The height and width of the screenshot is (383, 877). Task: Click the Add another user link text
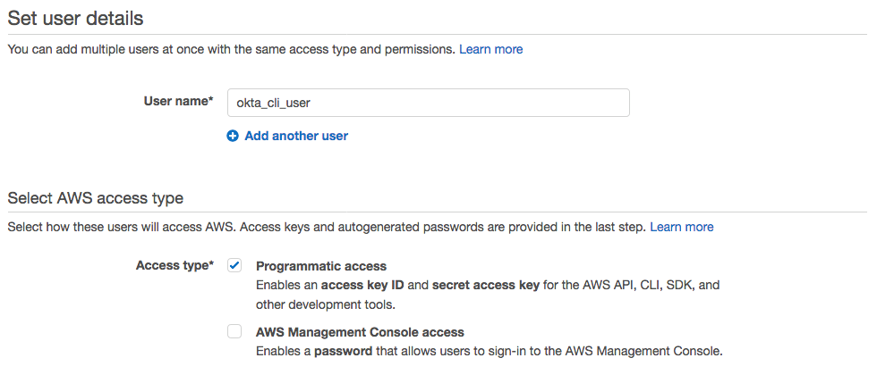pos(296,137)
